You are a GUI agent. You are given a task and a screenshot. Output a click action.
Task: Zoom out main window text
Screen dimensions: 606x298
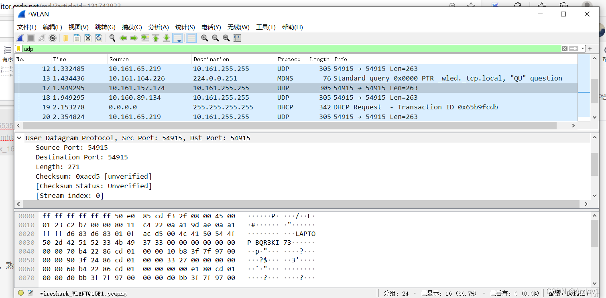[x=216, y=38]
